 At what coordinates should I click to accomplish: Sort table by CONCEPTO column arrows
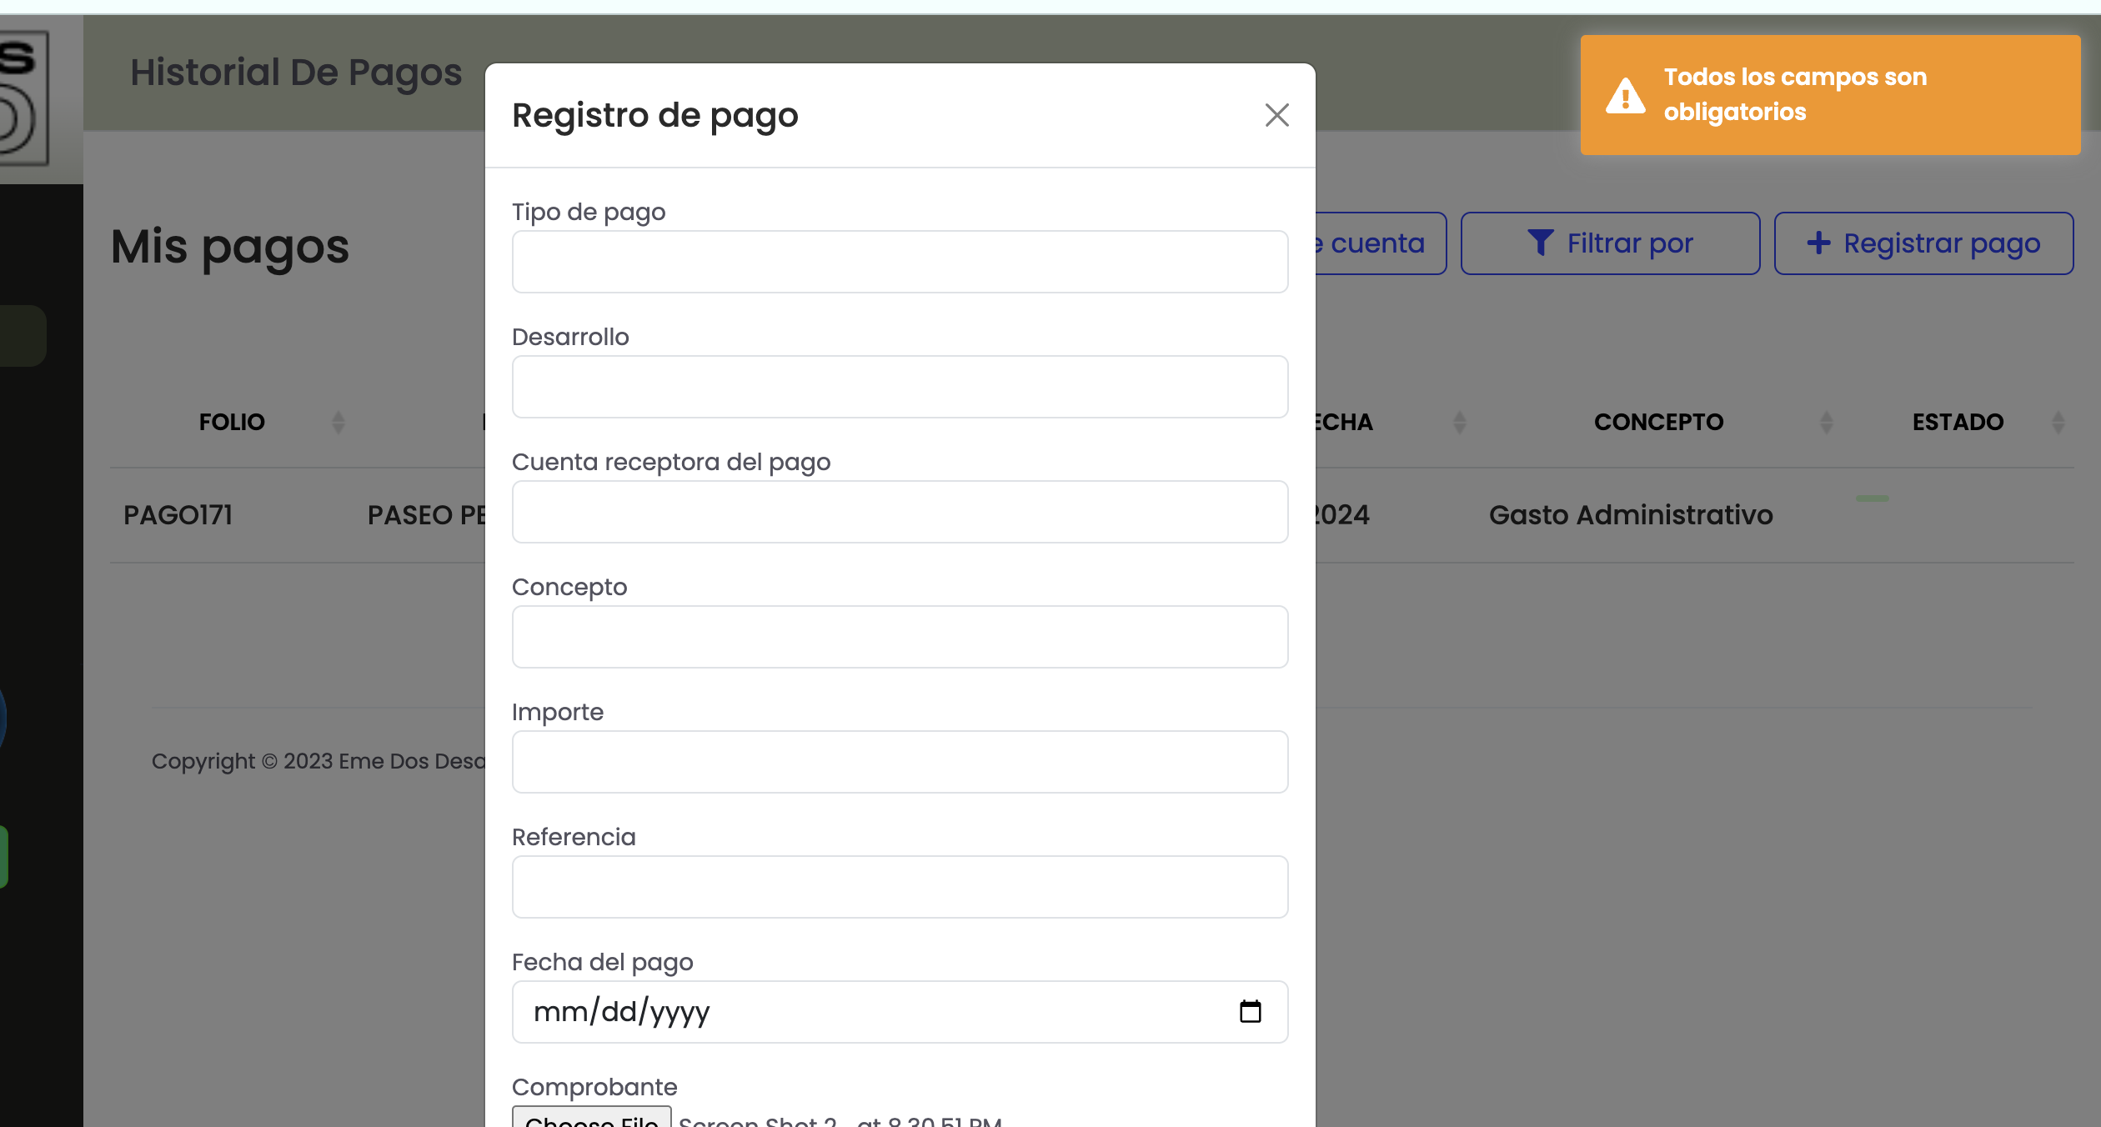[1826, 423]
